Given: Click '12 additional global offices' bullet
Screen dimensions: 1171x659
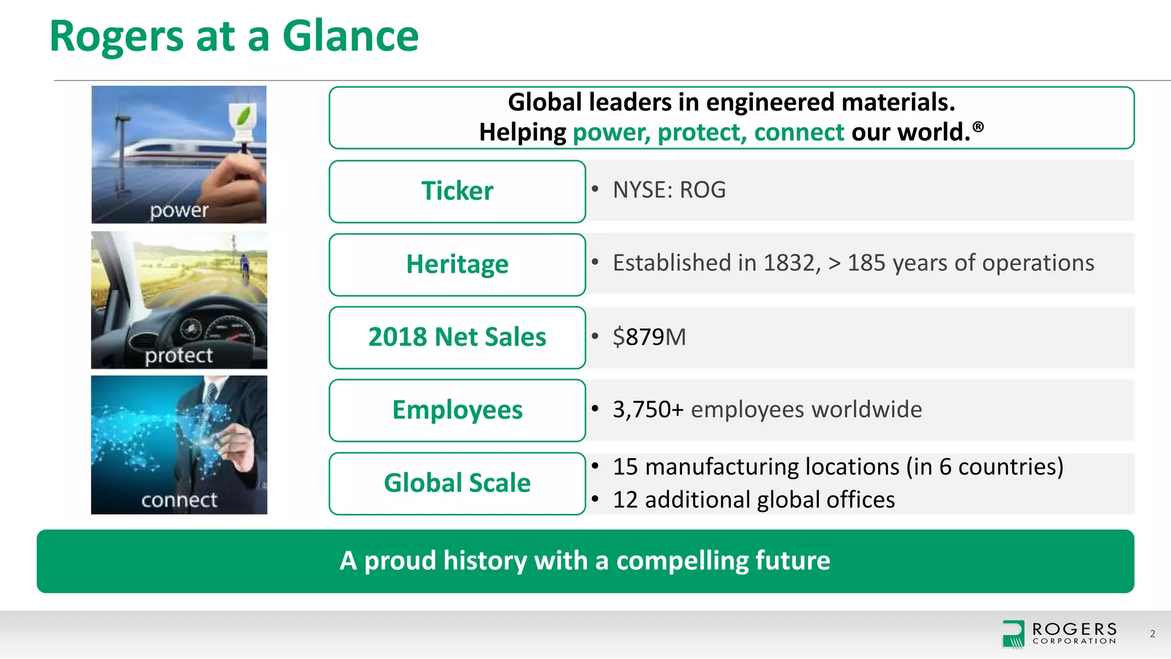Looking at the screenshot, I should pyautogui.click(x=754, y=500).
